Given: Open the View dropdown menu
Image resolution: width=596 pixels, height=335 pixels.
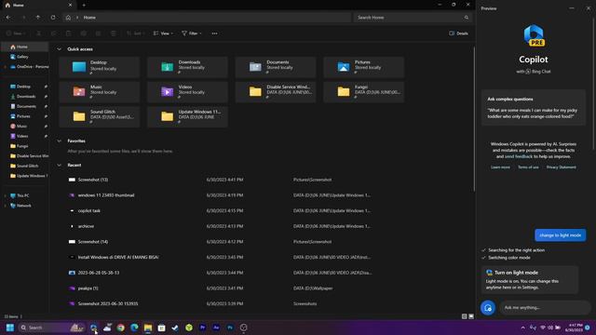Looking at the screenshot, I should click(x=163, y=33).
